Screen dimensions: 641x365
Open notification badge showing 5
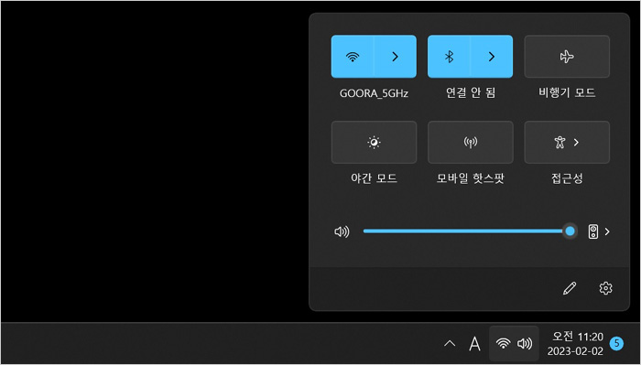(616, 344)
